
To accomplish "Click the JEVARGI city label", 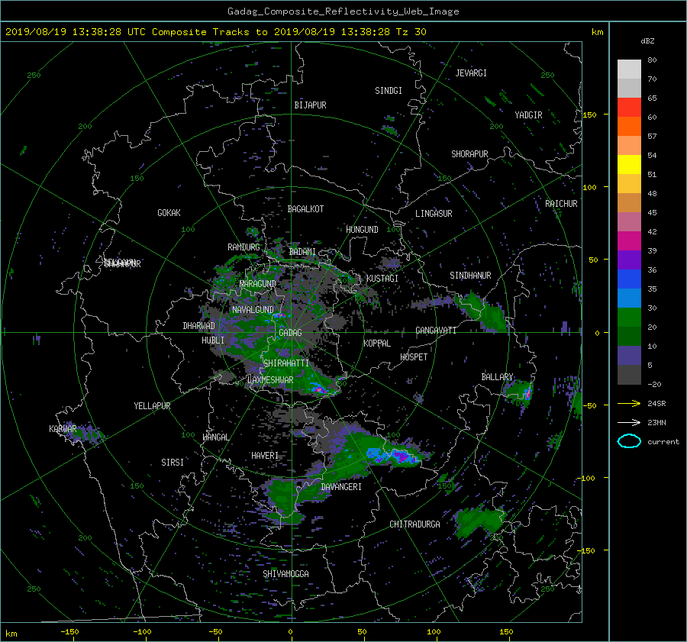I will pyautogui.click(x=471, y=73).
